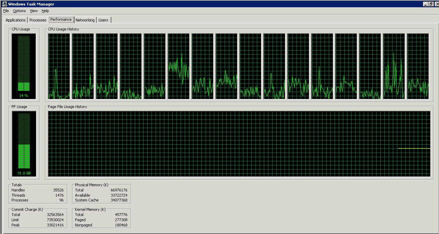This screenshot has height=234, width=439.
Task: Open the Options menu
Action: (19, 11)
